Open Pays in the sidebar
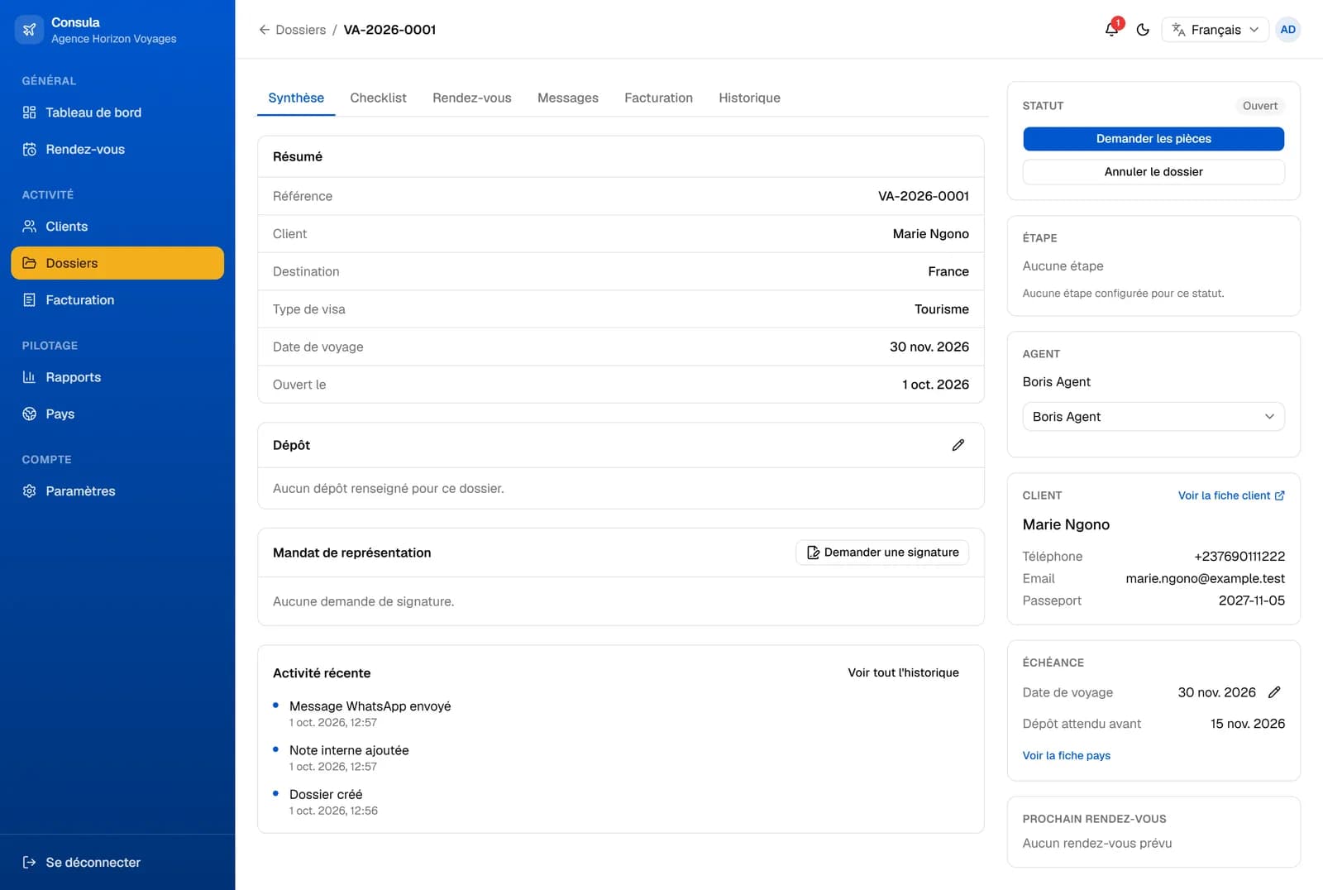Viewport: 1323px width, 890px height. (117, 414)
